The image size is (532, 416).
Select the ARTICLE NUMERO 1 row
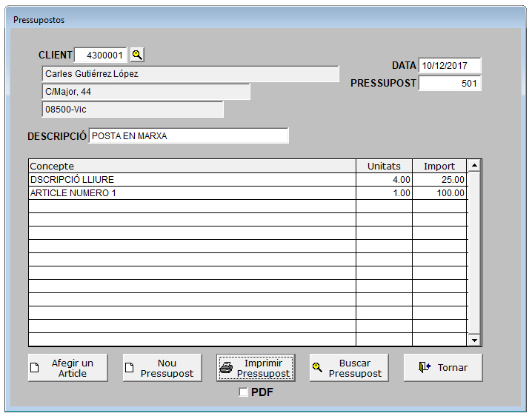click(191, 192)
